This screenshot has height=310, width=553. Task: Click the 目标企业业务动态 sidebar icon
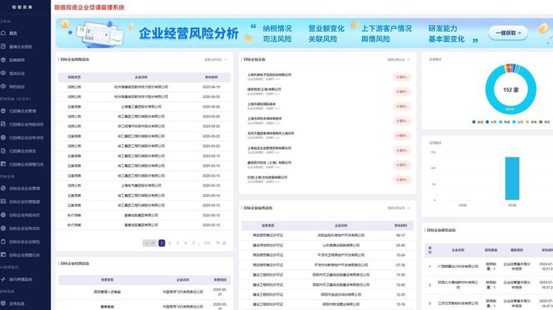3,228
